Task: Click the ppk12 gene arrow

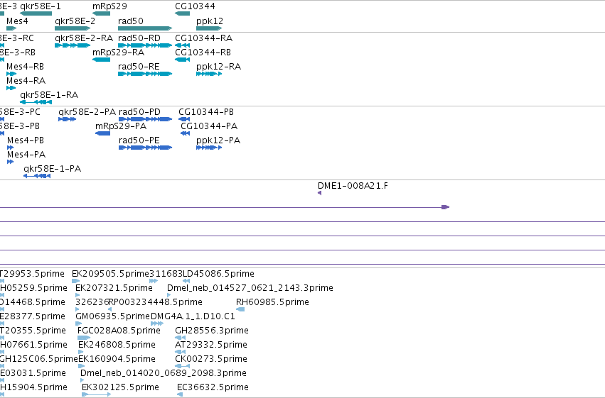Action: coord(209,28)
